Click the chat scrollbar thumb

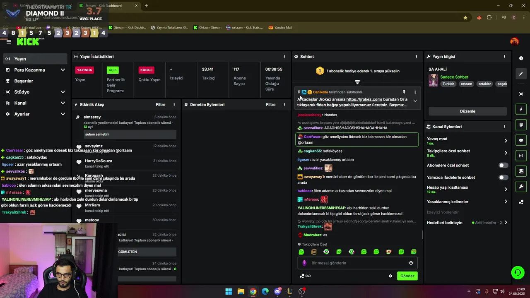point(422,235)
